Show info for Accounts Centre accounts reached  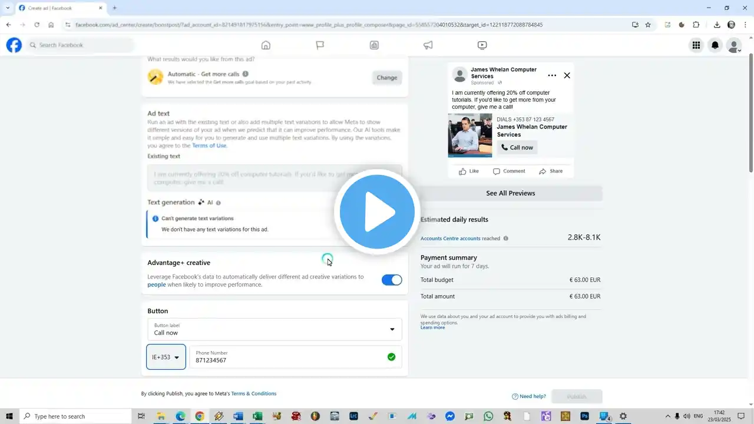pyautogui.click(x=506, y=238)
